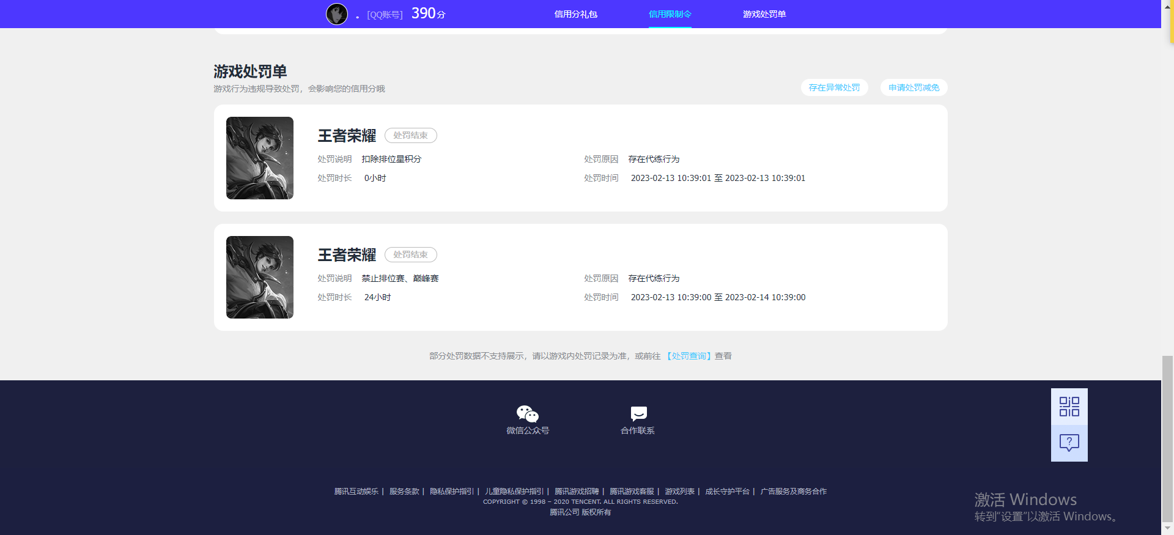Click 处罚结束 badge on 24小时 penalty

(410, 254)
